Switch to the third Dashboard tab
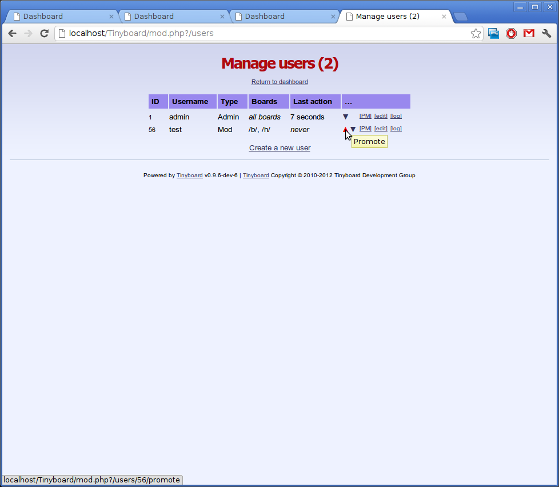The height and width of the screenshot is (487, 559). coord(280,16)
